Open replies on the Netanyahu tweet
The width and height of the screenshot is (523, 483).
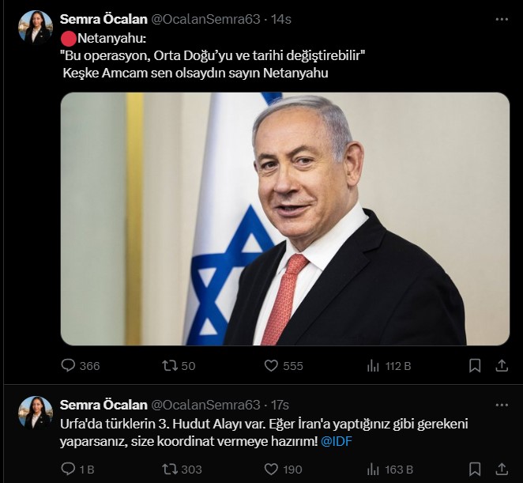point(81,365)
